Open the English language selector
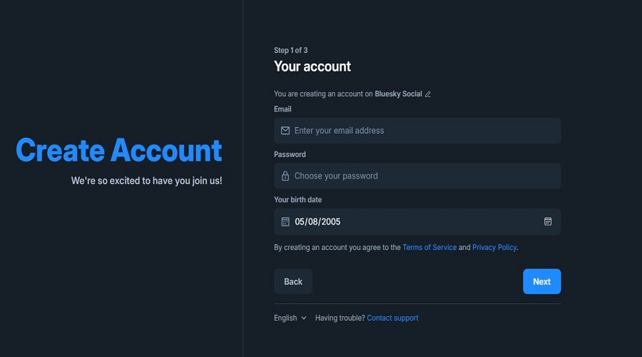The image size is (642, 357). click(290, 318)
